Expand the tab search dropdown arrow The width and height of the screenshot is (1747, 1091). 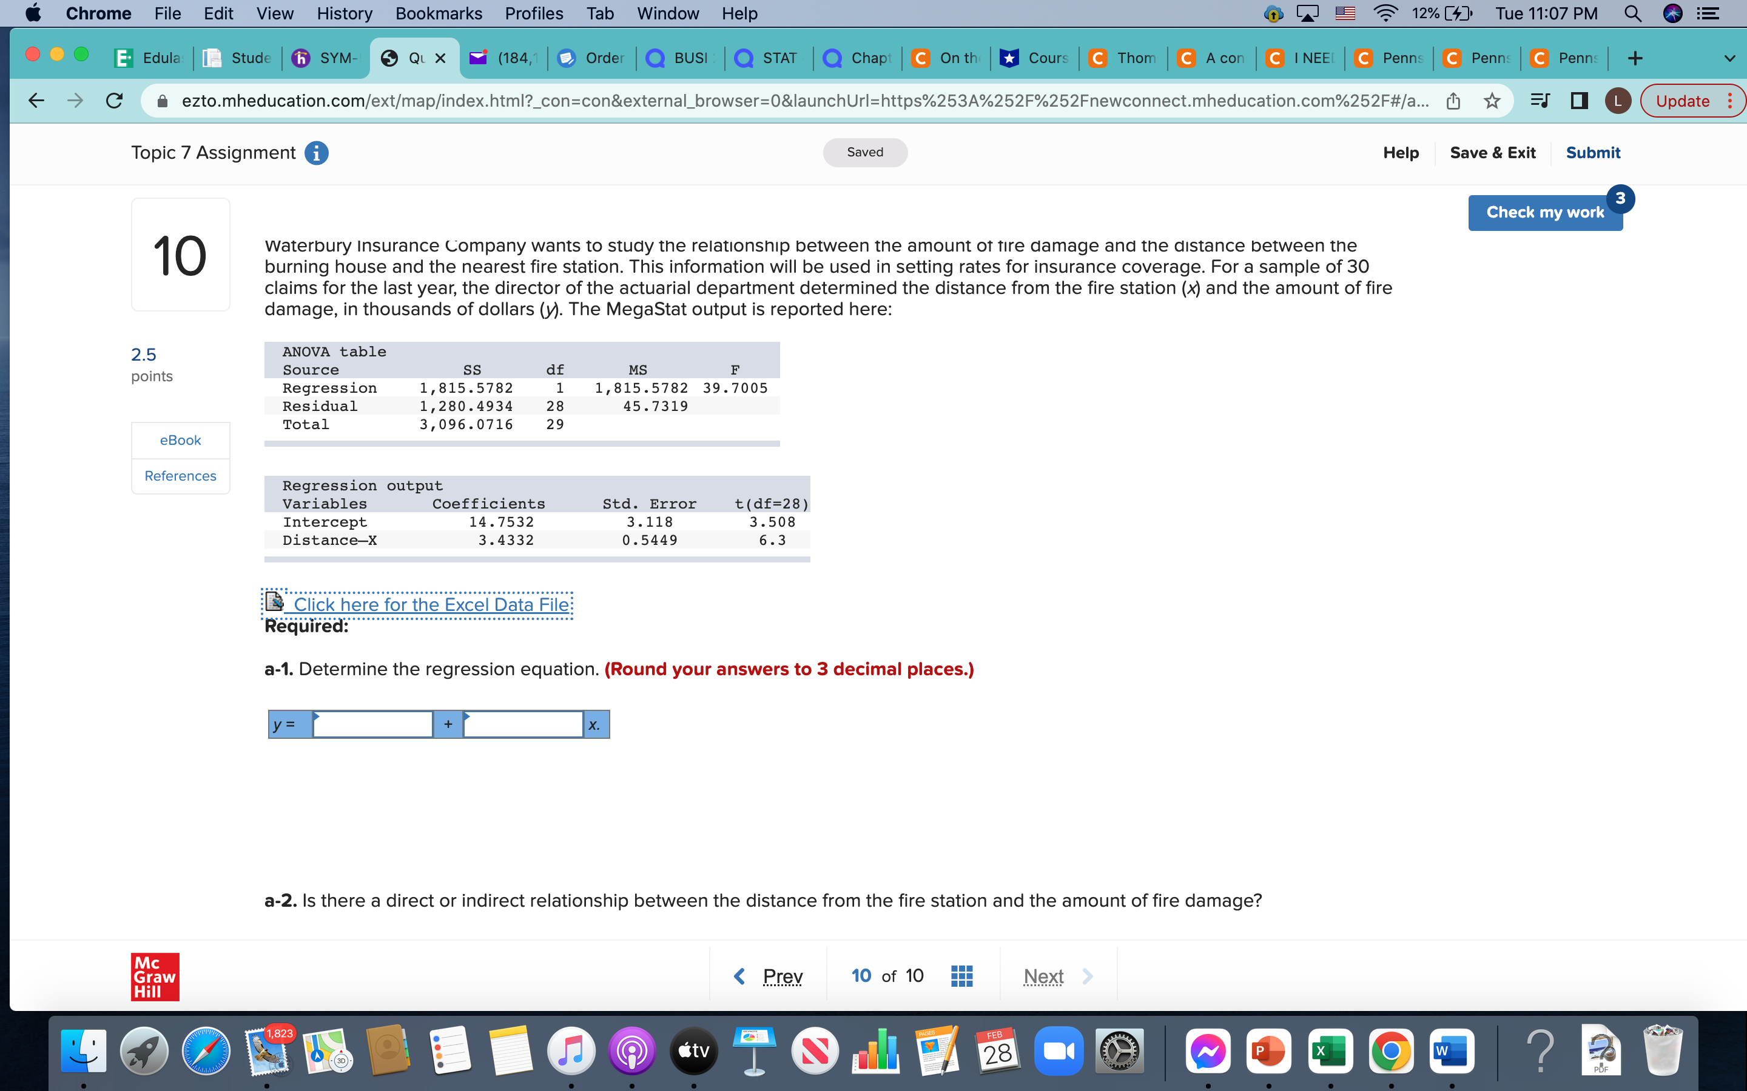coord(1729,58)
